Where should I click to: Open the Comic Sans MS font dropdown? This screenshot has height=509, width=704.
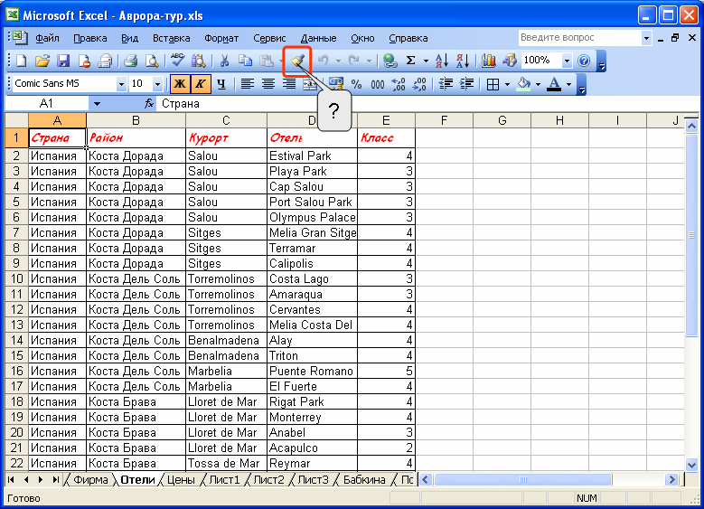point(121,84)
